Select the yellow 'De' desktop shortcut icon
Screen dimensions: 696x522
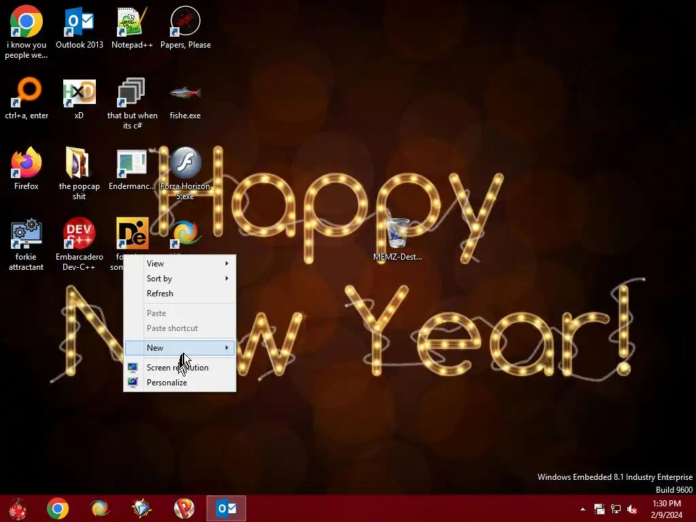click(132, 234)
